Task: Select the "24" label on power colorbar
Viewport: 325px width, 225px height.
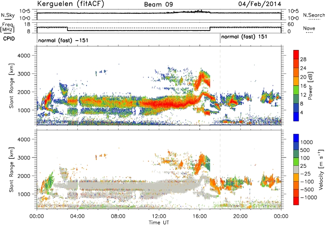Action: coord(303,68)
